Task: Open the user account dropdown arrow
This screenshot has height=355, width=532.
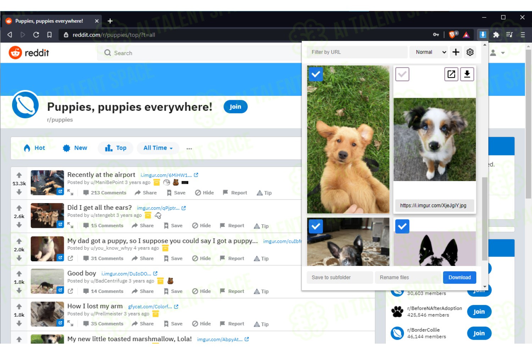Action: point(503,53)
